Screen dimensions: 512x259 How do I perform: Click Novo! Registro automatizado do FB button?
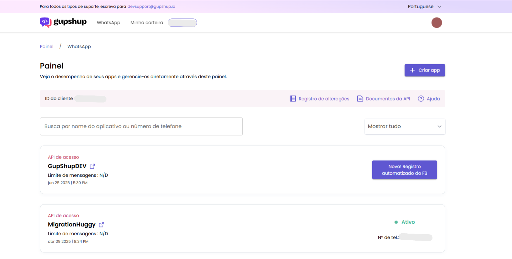point(404,170)
